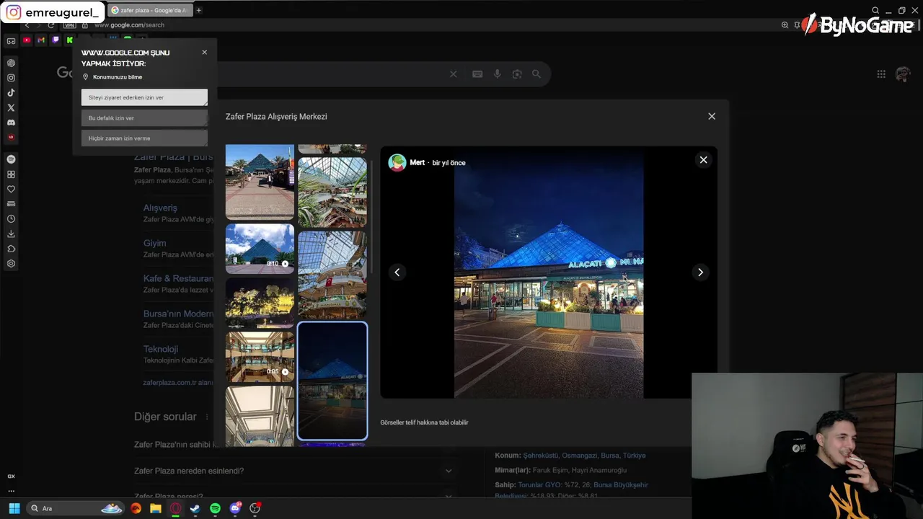Choose 'Hiçbir zaman izin verme'
Screen dimensions: 923x519
click(144, 138)
